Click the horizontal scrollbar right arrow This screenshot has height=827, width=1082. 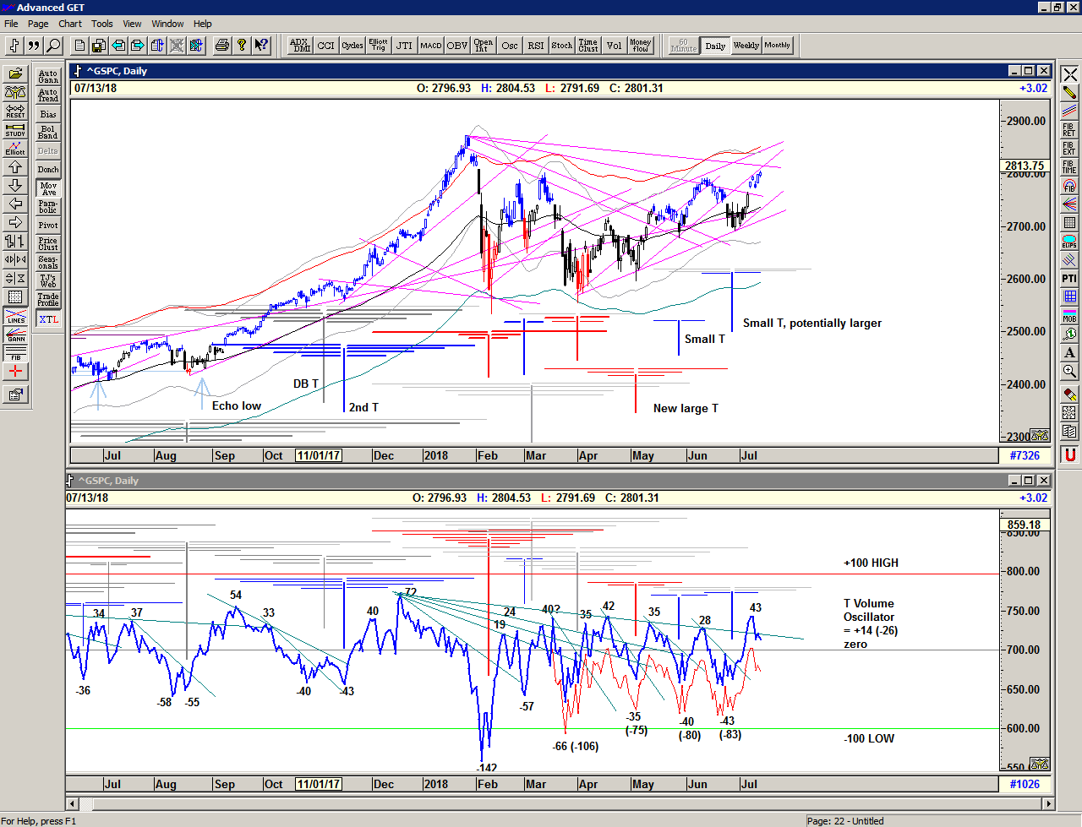pyautogui.click(x=1048, y=803)
